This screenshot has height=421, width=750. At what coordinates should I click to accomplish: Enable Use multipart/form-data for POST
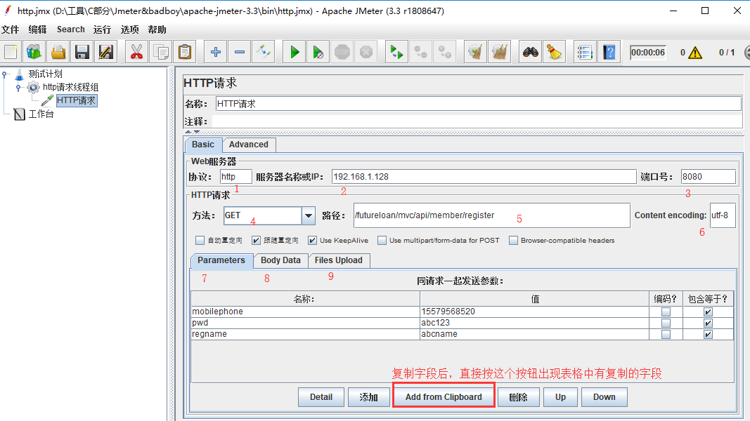[x=382, y=240]
